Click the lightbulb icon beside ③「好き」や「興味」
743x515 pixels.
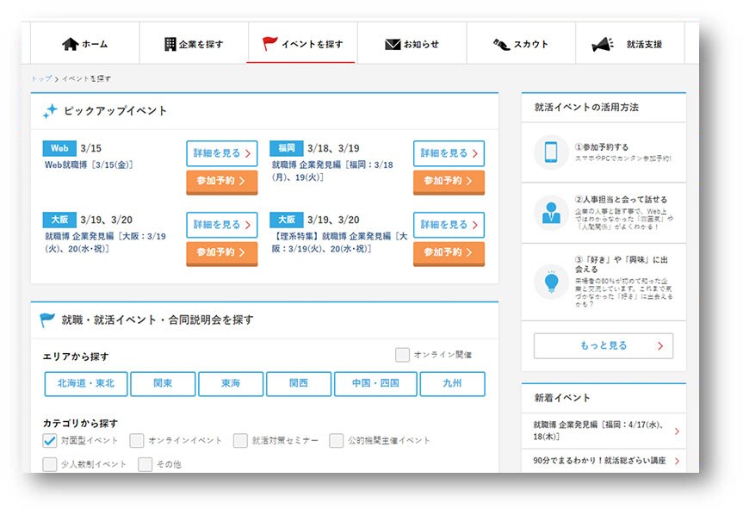[551, 281]
